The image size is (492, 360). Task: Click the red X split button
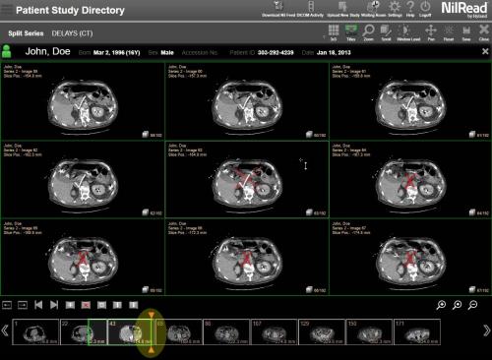(86, 305)
